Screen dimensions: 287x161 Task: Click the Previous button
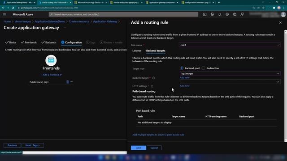[12, 145]
